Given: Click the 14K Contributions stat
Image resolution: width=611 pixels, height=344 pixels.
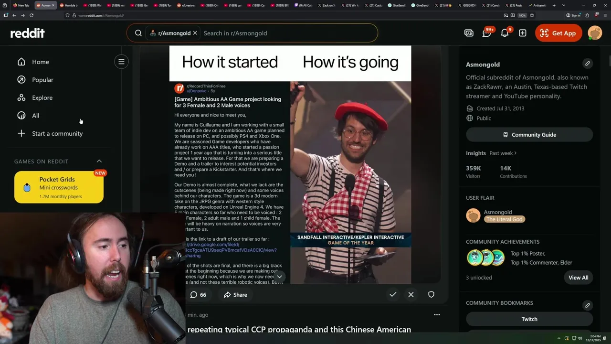Looking at the screenshot, I should [513, 172].
